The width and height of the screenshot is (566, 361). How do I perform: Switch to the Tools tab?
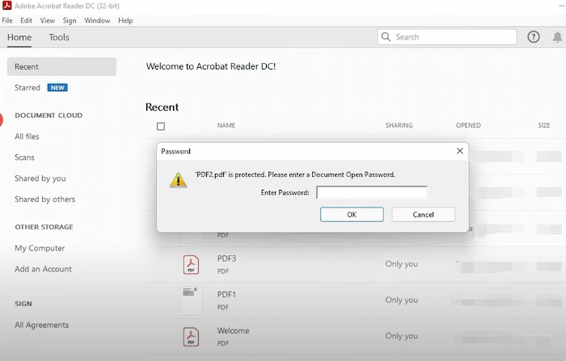pos(59,37)
